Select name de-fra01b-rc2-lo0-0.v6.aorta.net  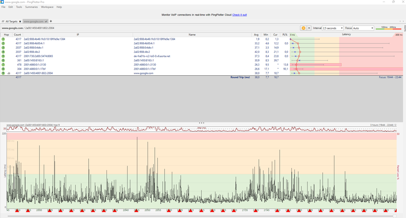[x=152, y=56]
